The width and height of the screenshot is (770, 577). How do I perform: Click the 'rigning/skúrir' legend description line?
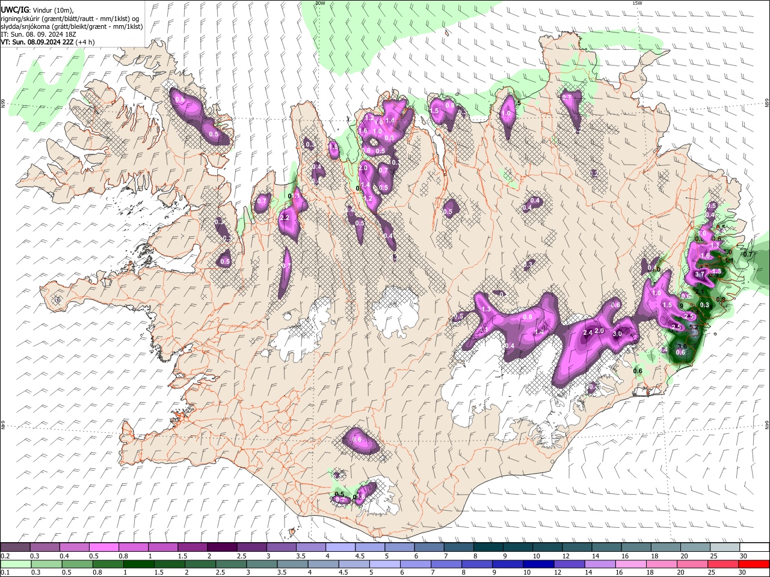click(x=70, y=19)
